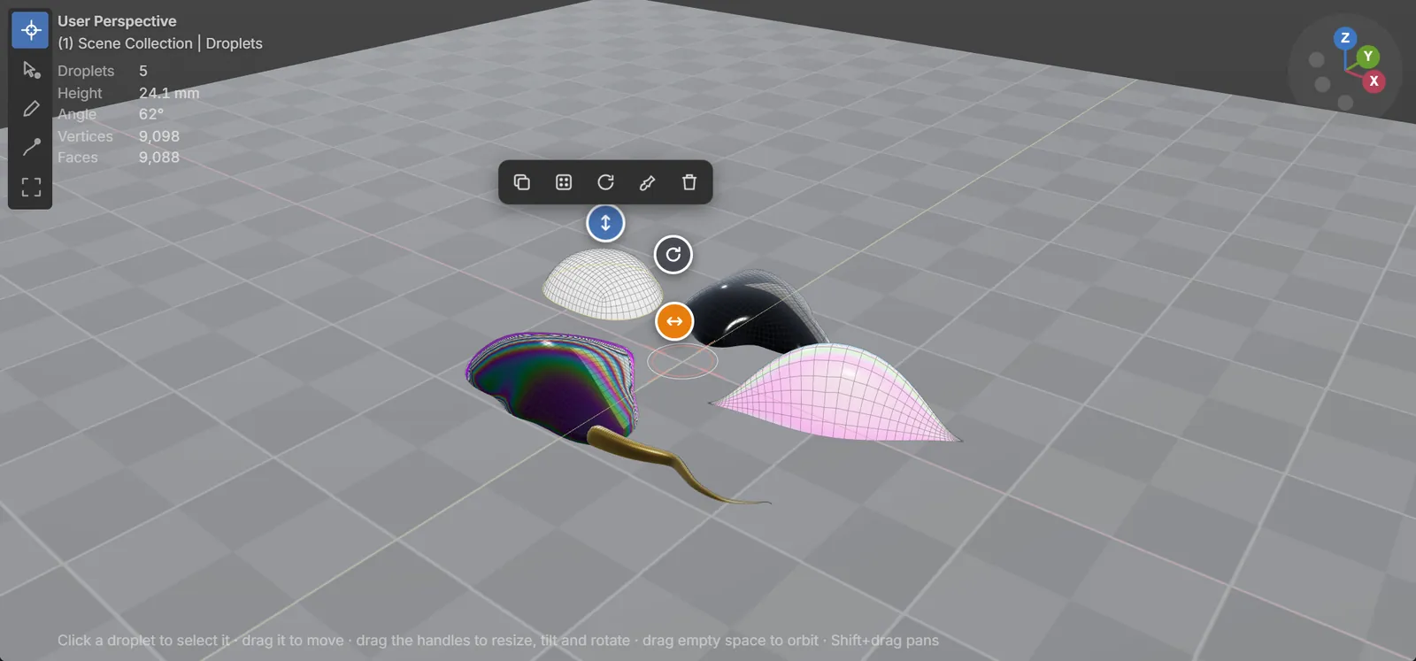Viewport: 1416px width, 661px height.
Task: Click the 3D cursor ring on the floor
Action: coord(682,361)
